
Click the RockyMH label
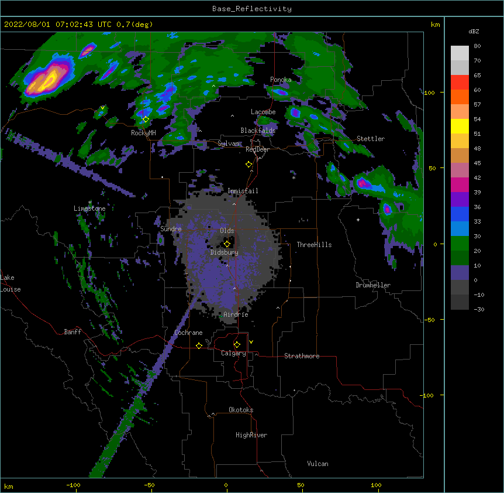coord(143,133)
